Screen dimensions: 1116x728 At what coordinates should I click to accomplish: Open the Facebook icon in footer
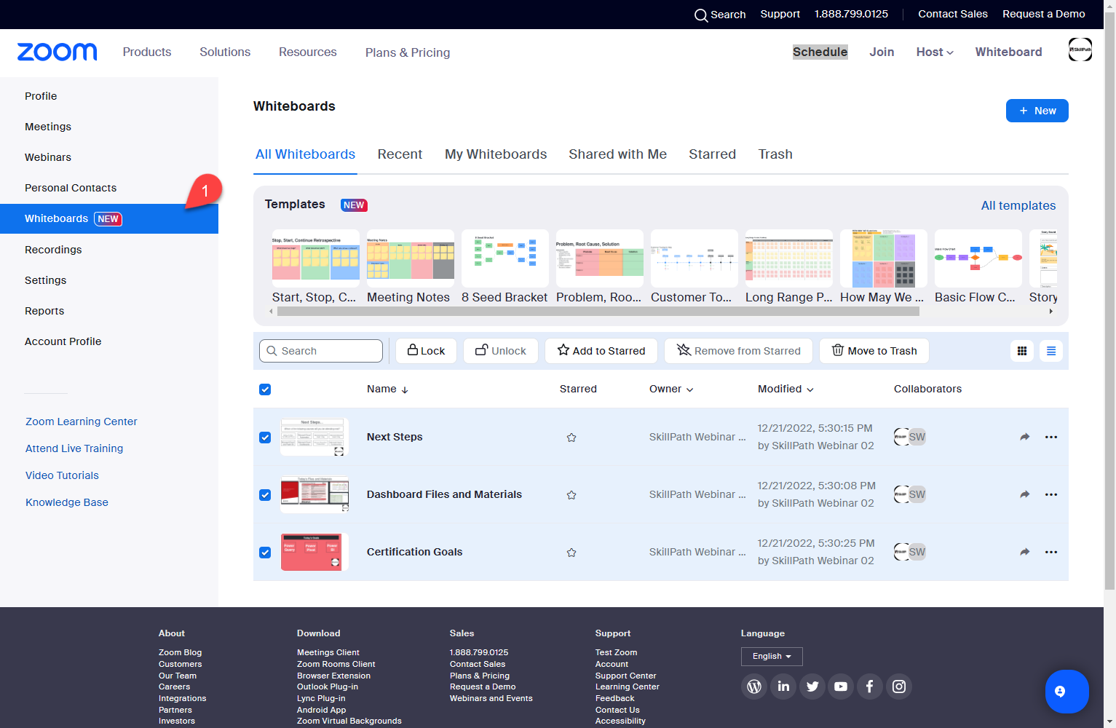870,687
